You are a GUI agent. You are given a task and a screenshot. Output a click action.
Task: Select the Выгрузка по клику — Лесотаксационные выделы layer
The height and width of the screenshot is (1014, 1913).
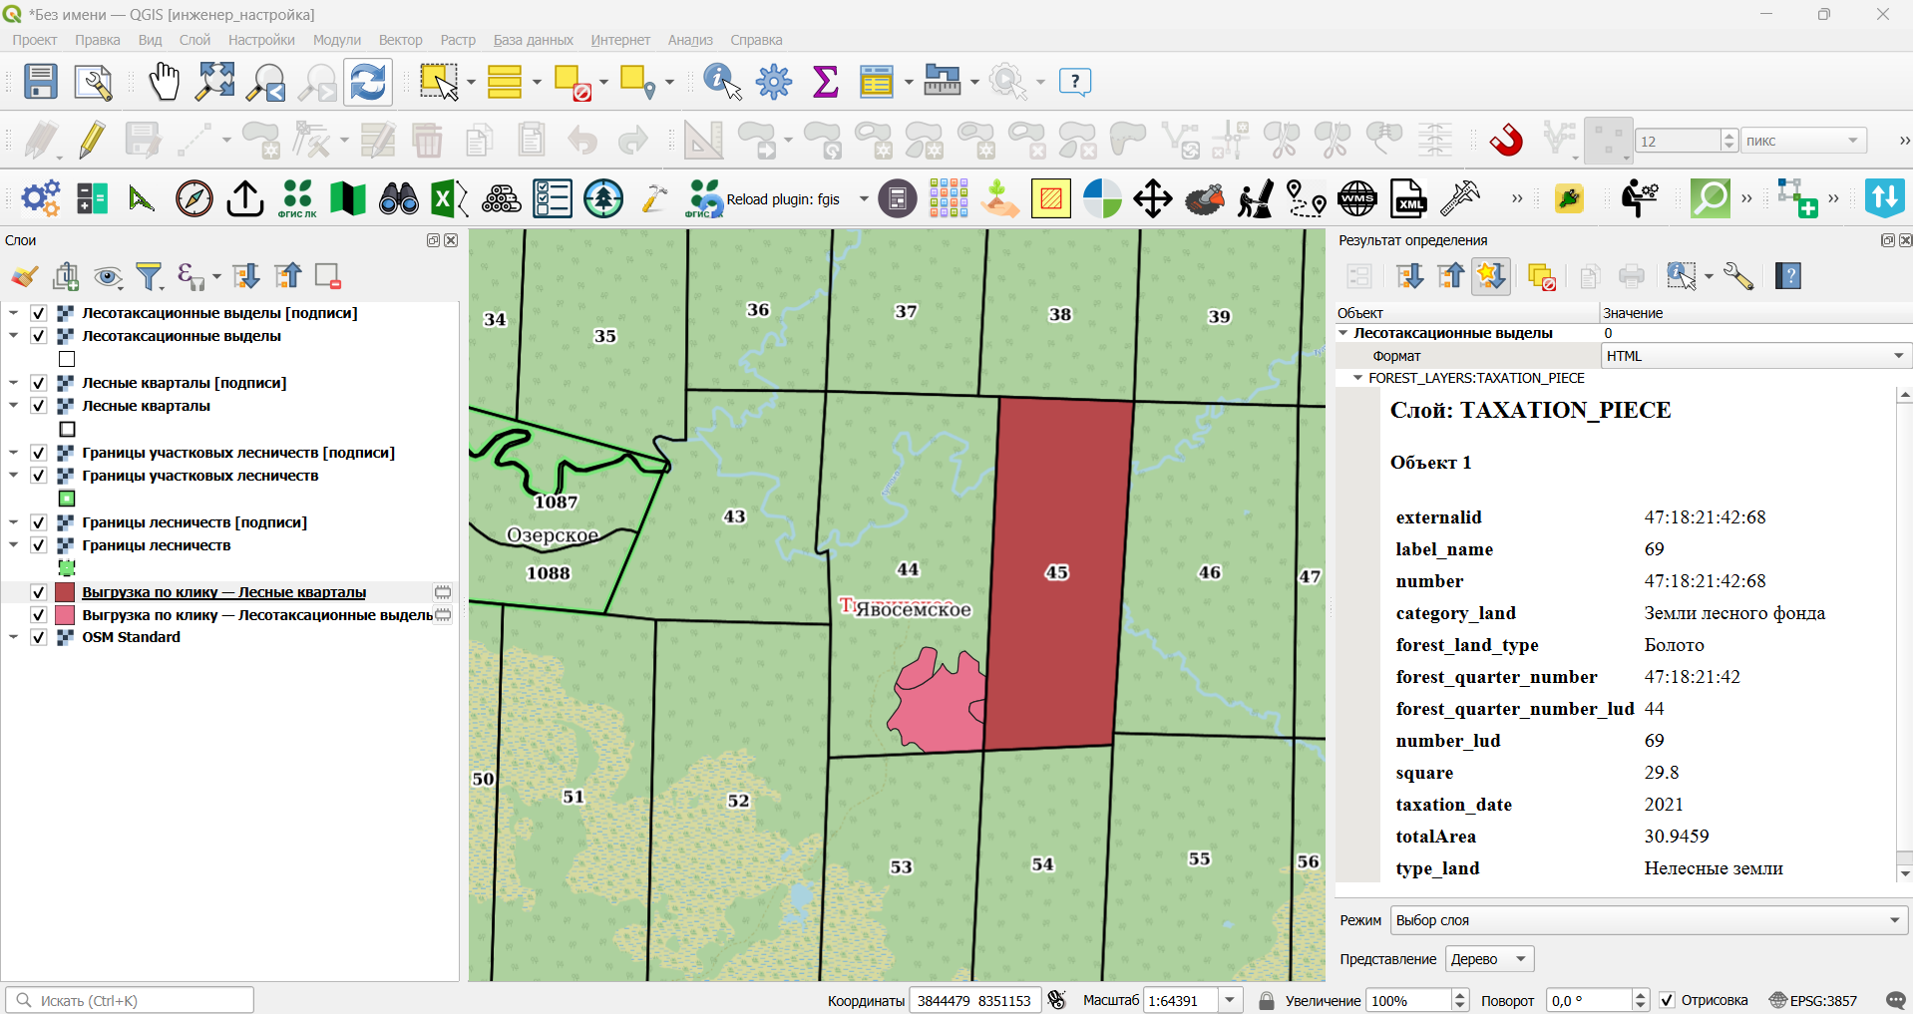[257, 615]
